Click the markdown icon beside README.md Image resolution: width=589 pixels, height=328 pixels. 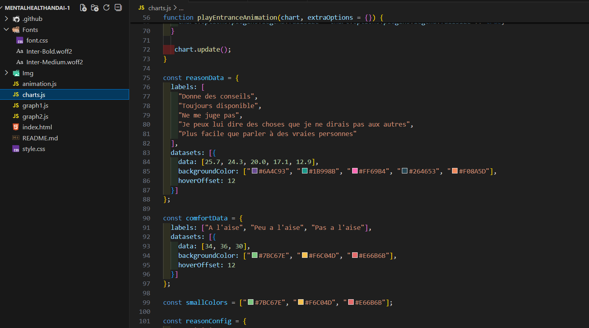pyautogui.click(x=16, y=138)
